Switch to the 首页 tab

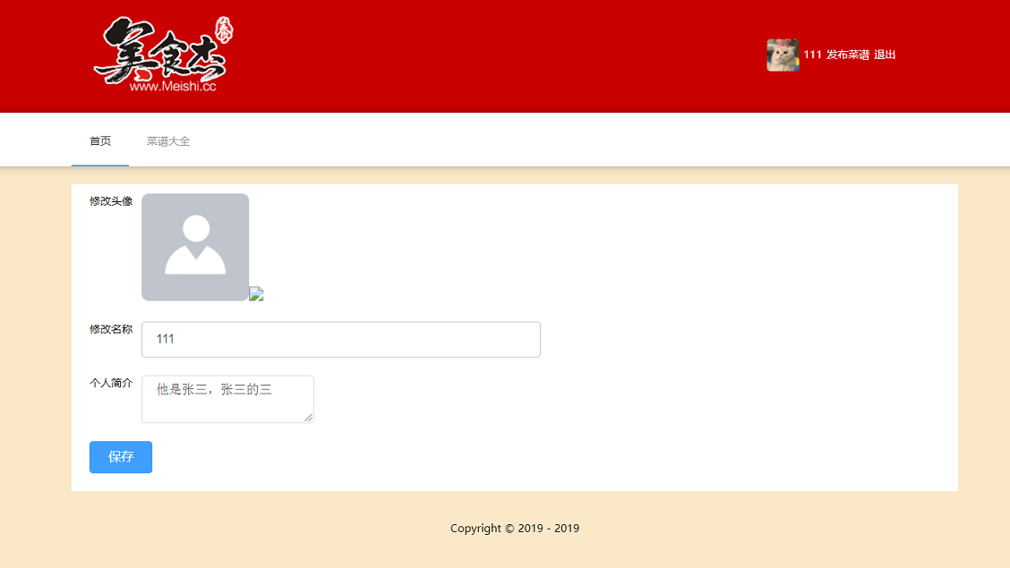tap(100, 140)
